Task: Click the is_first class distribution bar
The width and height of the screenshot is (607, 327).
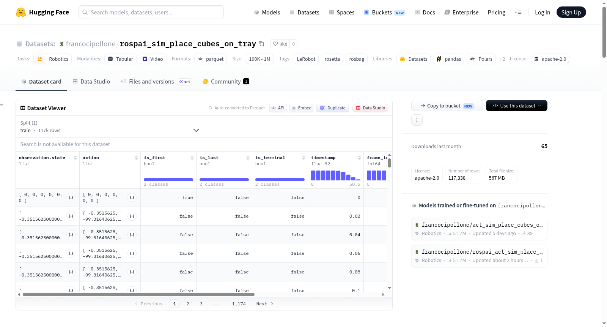Action: (168, 180)
